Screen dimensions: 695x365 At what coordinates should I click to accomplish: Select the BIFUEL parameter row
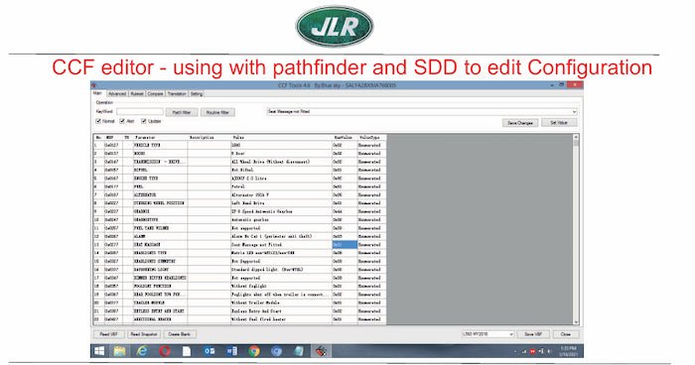[x=240, y=170]
